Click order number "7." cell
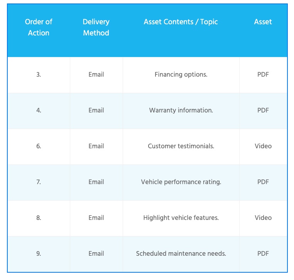This screenshot has height=280, width=294. coord(39,182)
